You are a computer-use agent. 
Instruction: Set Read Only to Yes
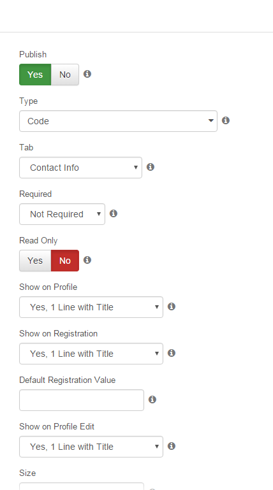coord(35,261)
